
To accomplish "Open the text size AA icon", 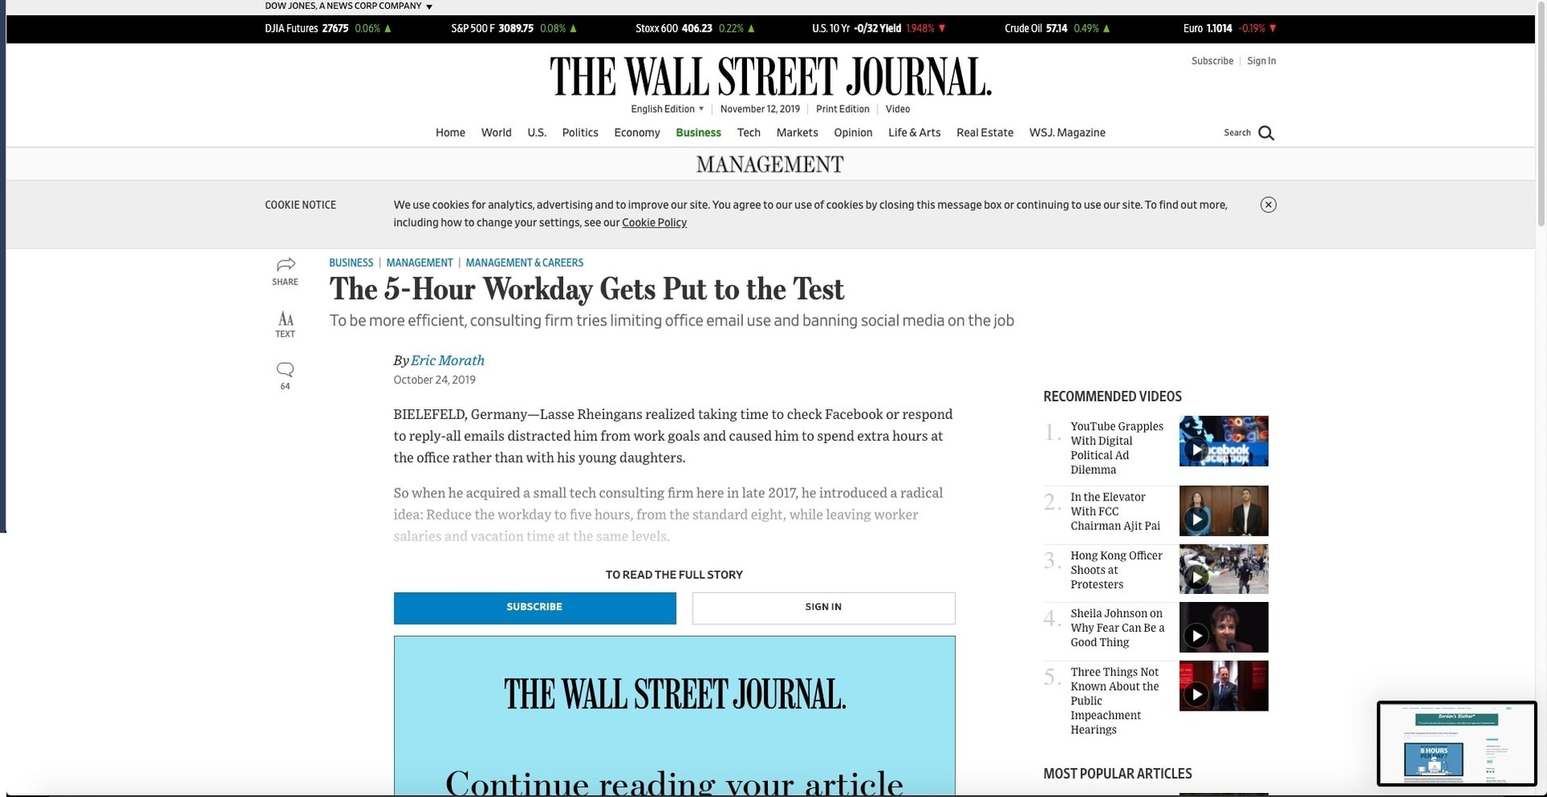I will coord(285,318).
